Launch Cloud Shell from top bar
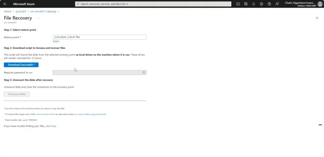Image resolution: width=324 pixels, height=157 pixels. pyautogui.click(x=238, y=4)
